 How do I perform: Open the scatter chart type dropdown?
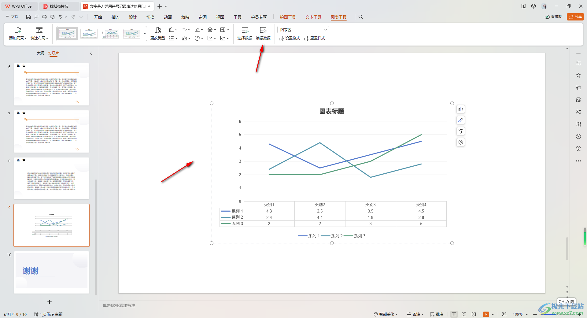pyautogui.click(x=212, y=38)
